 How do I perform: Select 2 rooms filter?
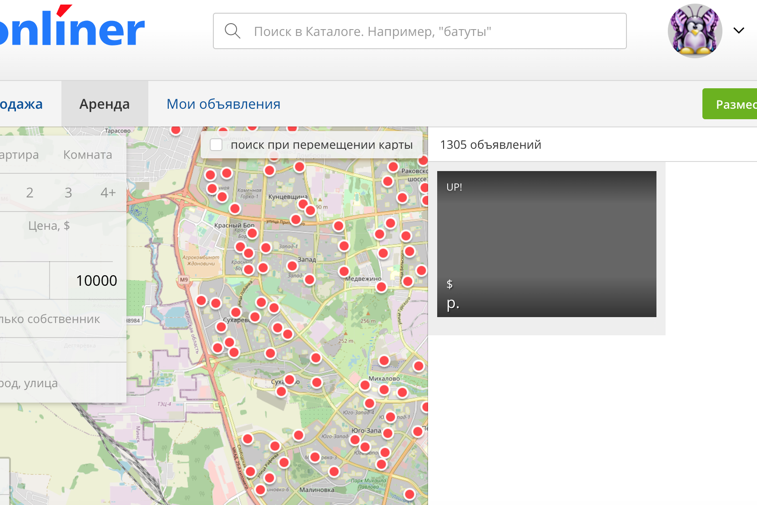tap(30, 192)
